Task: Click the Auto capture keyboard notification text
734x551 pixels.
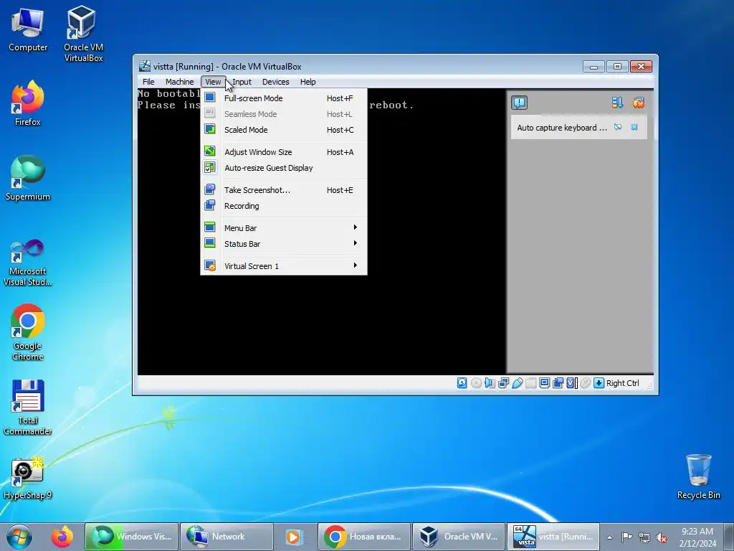Action: (562, 128)
